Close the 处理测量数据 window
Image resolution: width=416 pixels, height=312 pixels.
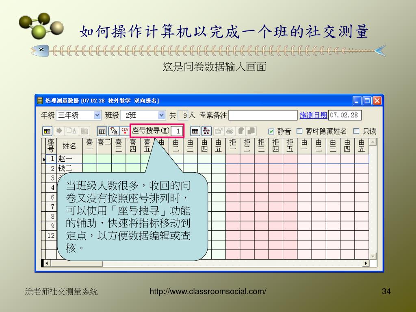377,101
